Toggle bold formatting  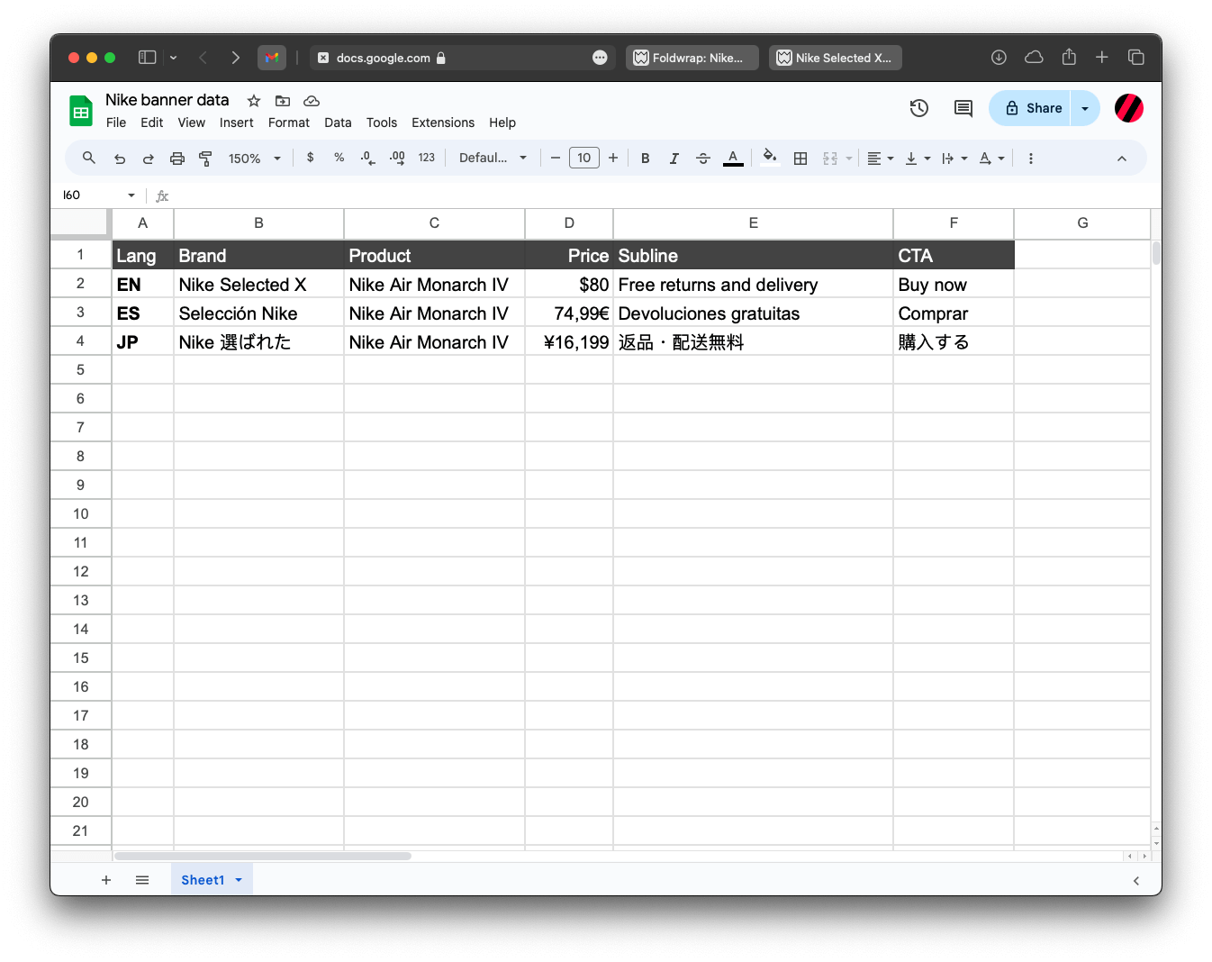tap(646, 158)
